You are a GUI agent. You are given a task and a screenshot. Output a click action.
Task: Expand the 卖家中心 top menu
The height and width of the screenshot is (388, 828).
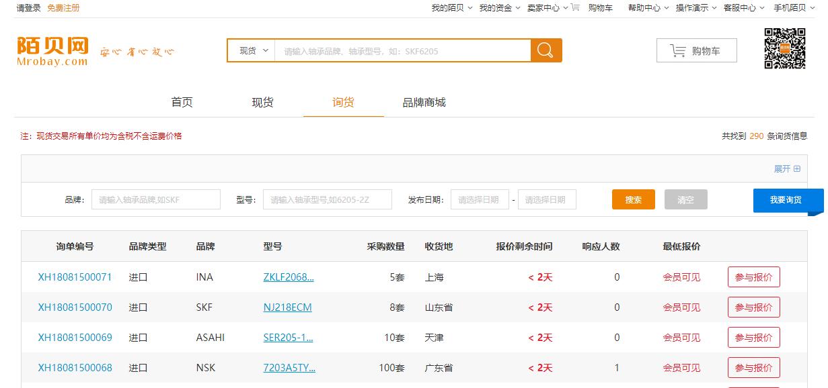[547, 8]
